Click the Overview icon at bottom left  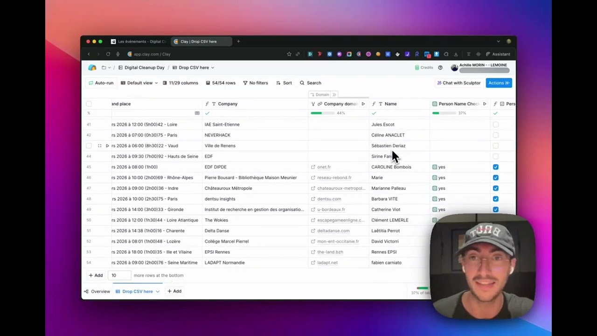pyautogui.click(x=86, y=292)
